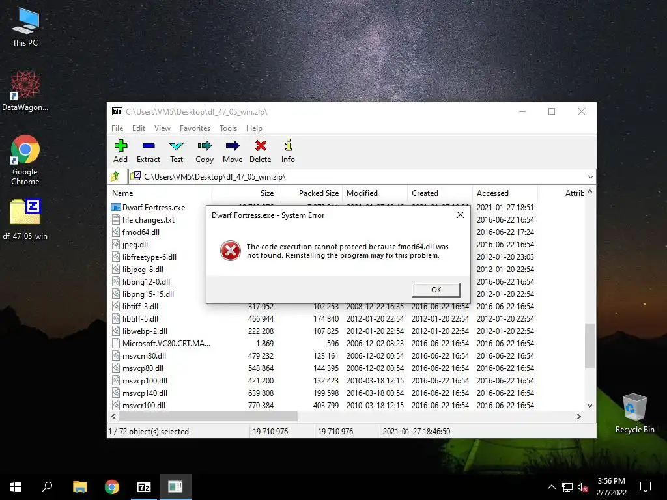Expand the address path dropdown

(x=590, y=177)
